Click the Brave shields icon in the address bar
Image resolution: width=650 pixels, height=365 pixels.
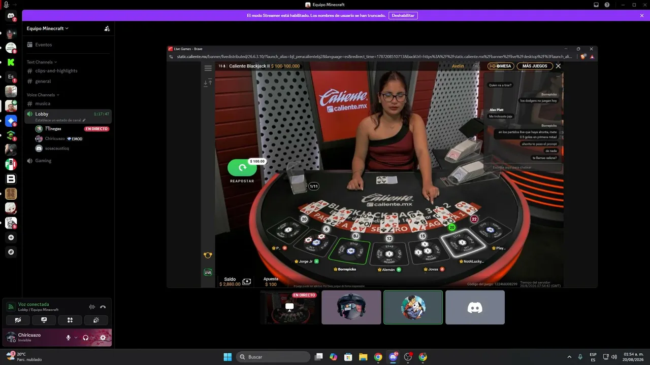point(582,57)
